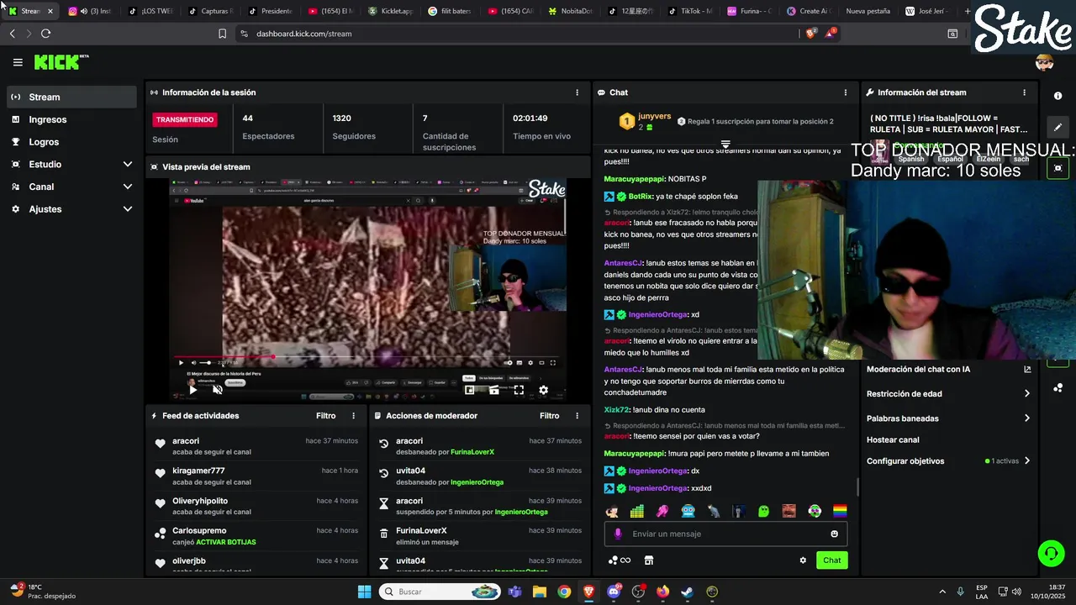Viewport: 1076px width, 605px height.
Task: Open Acciones de moderador options menu
Action: (577, 416)
